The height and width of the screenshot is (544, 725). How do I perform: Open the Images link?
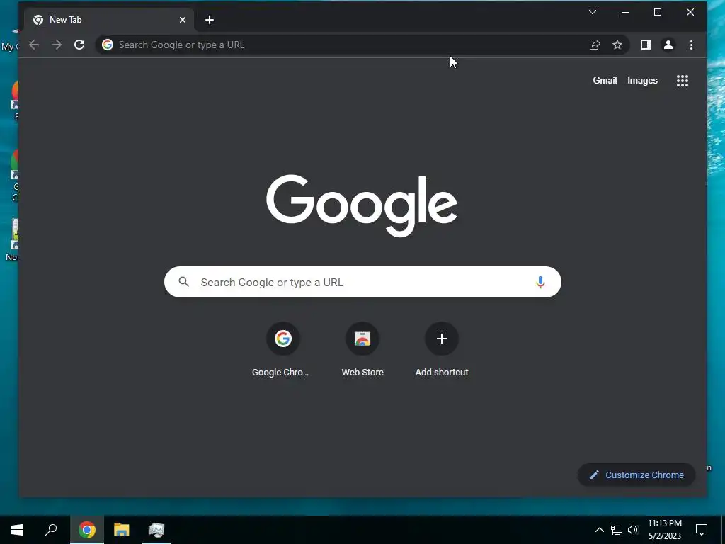coord(642,81)
